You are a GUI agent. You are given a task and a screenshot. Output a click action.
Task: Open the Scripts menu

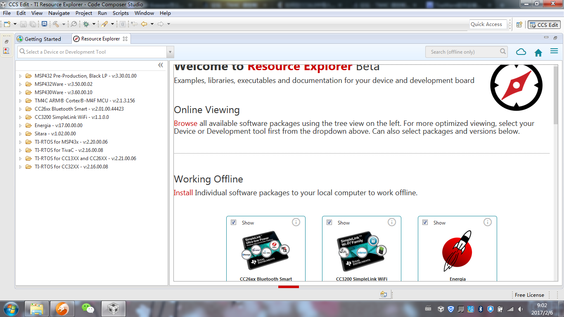pos(121,13)
